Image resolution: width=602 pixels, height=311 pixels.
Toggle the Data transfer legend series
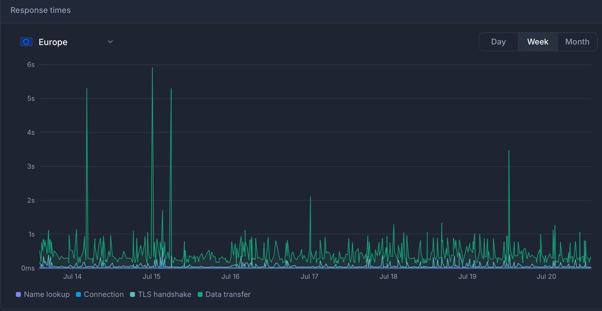[x=228, y=294]
